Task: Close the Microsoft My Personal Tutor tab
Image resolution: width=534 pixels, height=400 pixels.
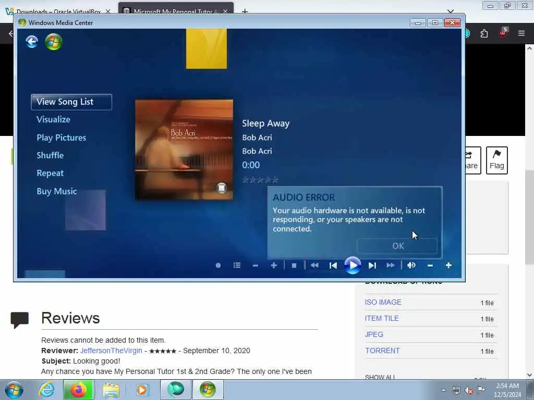Action: [x=225, y=11]
